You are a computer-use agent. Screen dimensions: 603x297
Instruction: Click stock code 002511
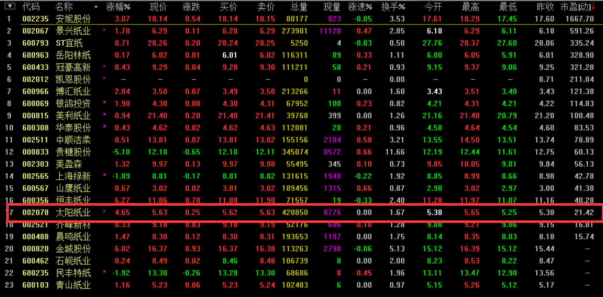pos(36,140)
